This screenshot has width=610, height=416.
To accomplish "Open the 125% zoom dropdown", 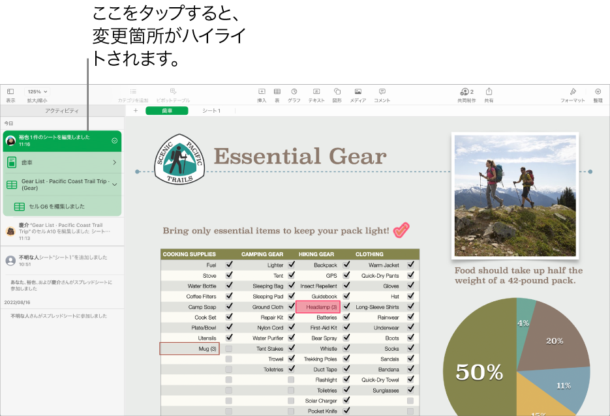I will 37,92.
